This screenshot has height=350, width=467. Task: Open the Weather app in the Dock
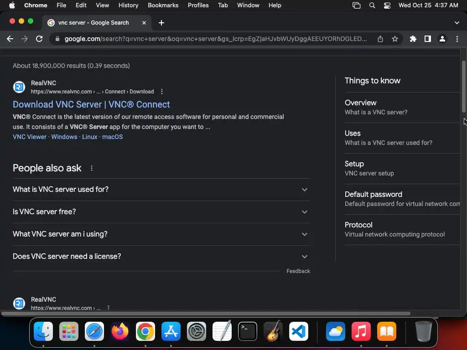click(x=335, y=331)
